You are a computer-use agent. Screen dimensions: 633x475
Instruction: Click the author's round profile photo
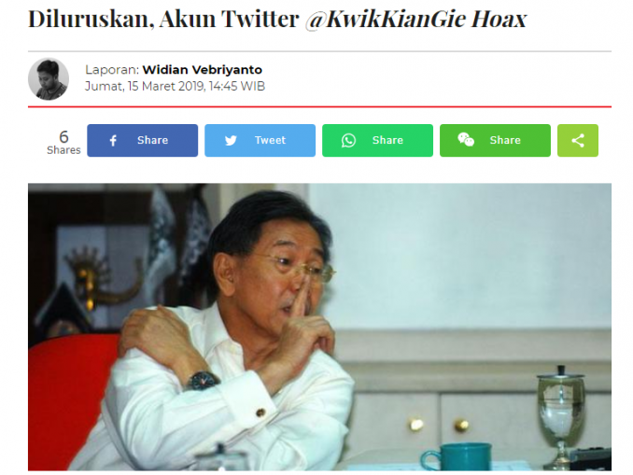[49, 79]
